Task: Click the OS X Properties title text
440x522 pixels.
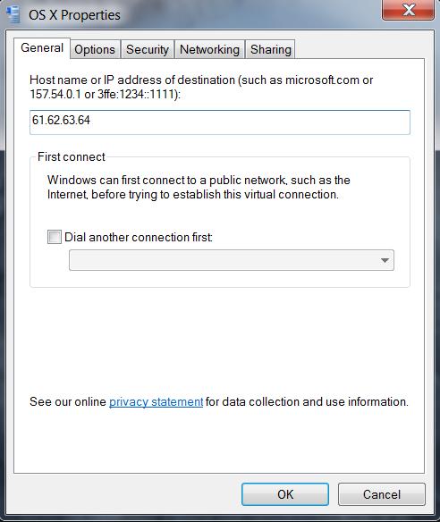Action: [74, 15]
